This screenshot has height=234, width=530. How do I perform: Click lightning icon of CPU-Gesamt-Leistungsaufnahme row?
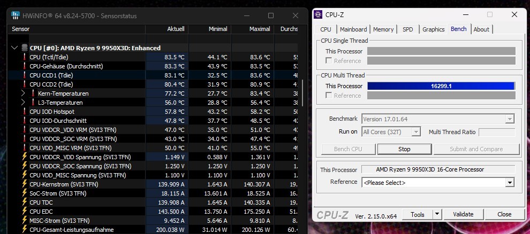(24, 229)
